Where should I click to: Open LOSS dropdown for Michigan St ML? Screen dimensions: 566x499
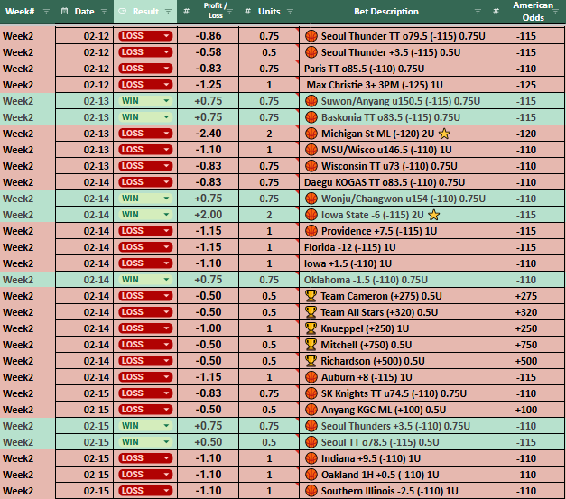coord(166,134)
